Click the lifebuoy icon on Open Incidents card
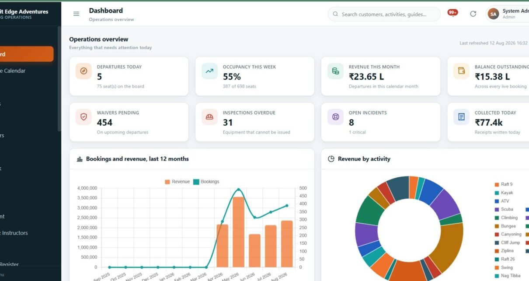The width and height of the screenshot is (529, 281). pos(335,117)
